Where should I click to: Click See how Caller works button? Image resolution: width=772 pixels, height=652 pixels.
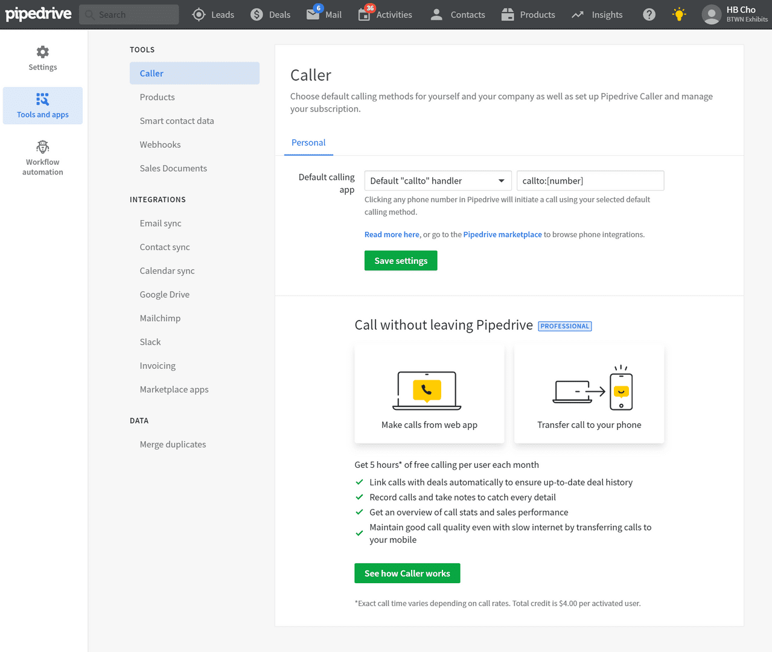pyautogui.click(x=407, y=574)
